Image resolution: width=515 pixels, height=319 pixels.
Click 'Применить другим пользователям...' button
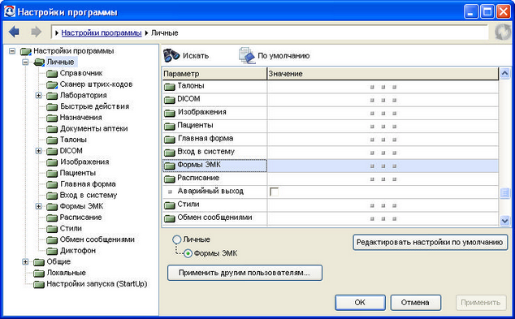click(245, 273)
